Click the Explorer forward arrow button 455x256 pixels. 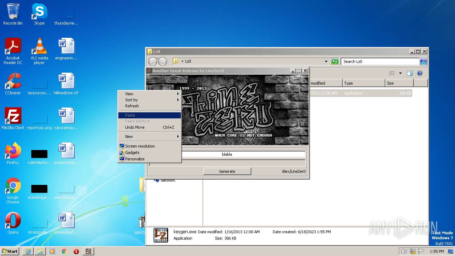pos(162,62)
